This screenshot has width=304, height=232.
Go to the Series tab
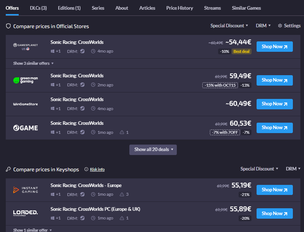pyautogui.click(x=98, y=8)
